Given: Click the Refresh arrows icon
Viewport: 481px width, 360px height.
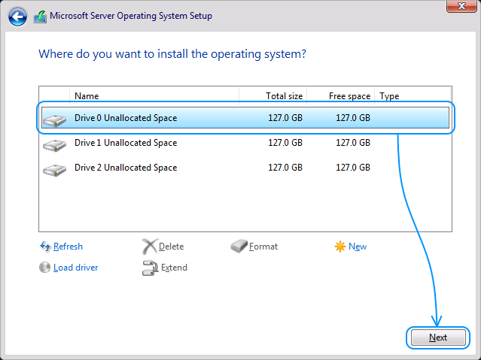Looking at the screenshot, I should (45, 247).
